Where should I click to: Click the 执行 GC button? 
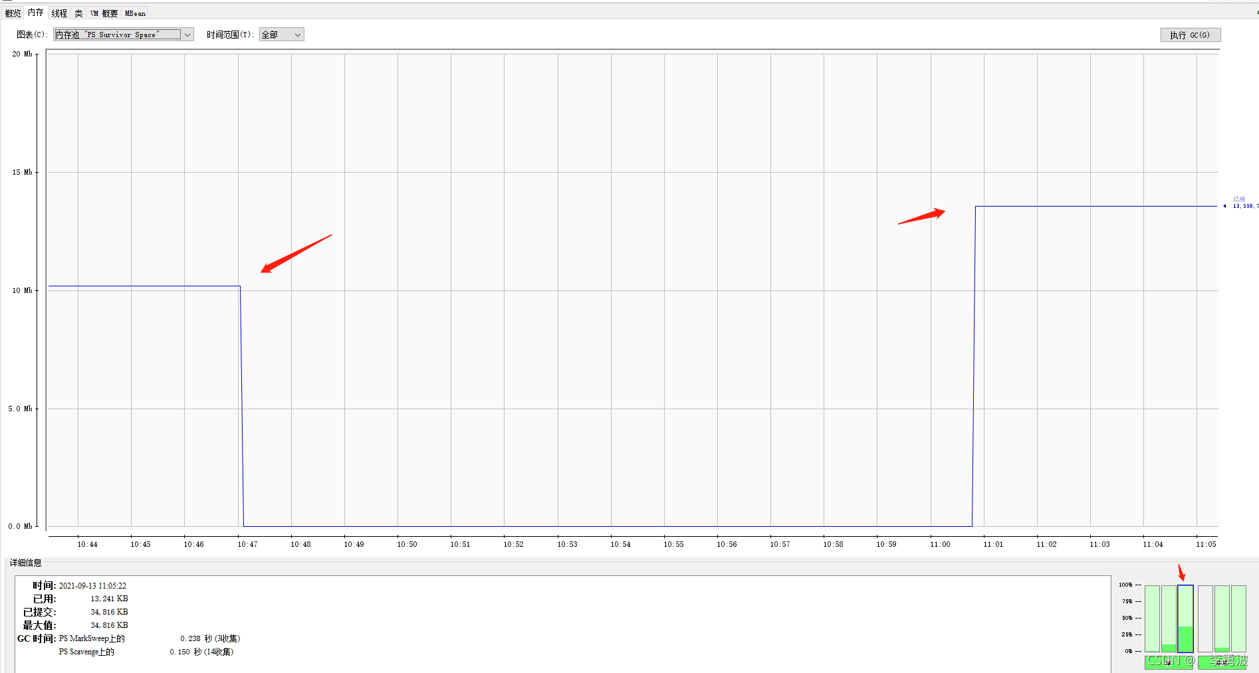1191,35
